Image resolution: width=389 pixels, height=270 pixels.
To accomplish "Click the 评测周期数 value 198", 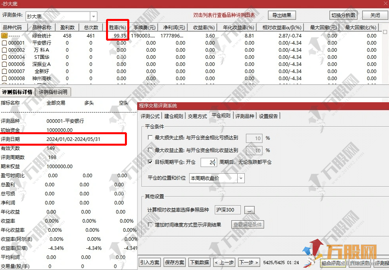I will click(x=52, y=157).
